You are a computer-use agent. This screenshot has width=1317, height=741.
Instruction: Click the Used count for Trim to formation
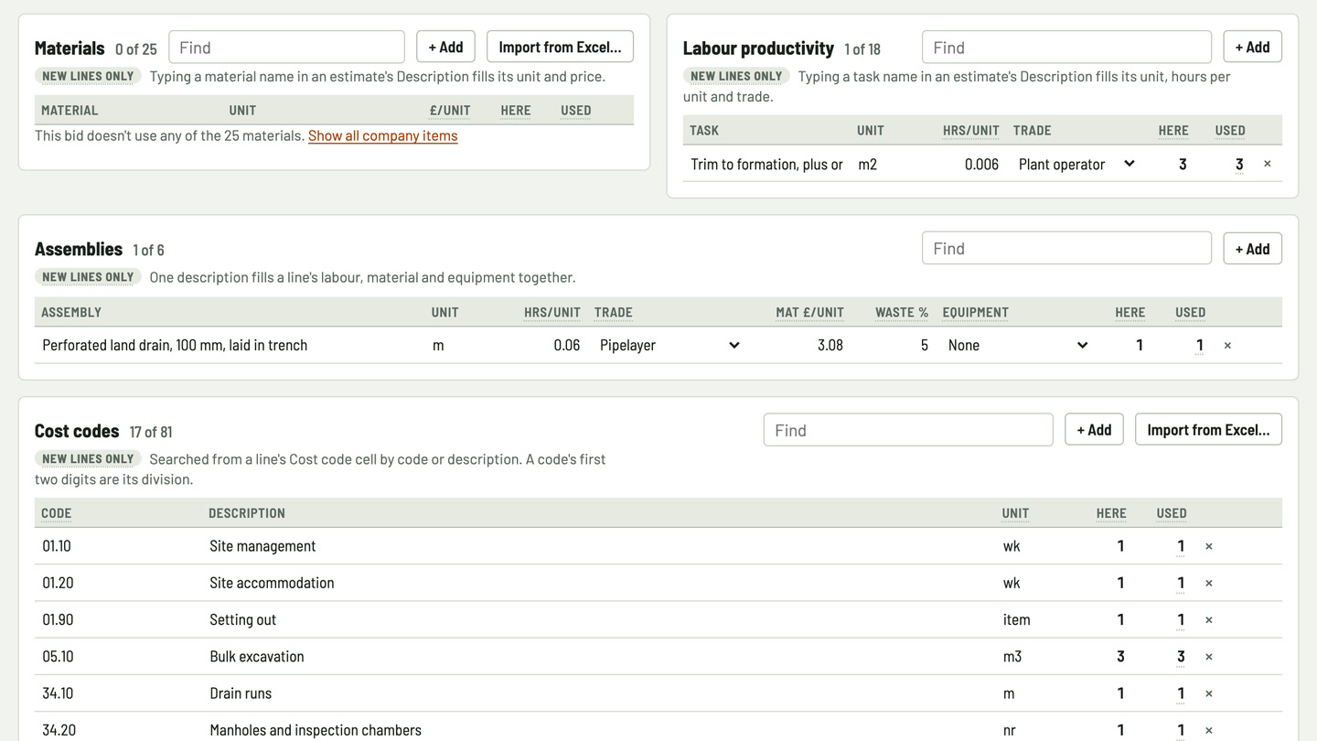click(x=1239, y=165)
